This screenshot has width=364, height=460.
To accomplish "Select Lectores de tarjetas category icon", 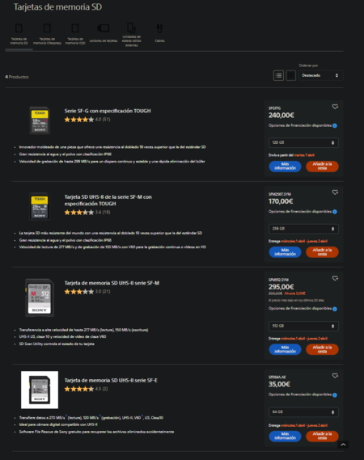I will [104, 28].
